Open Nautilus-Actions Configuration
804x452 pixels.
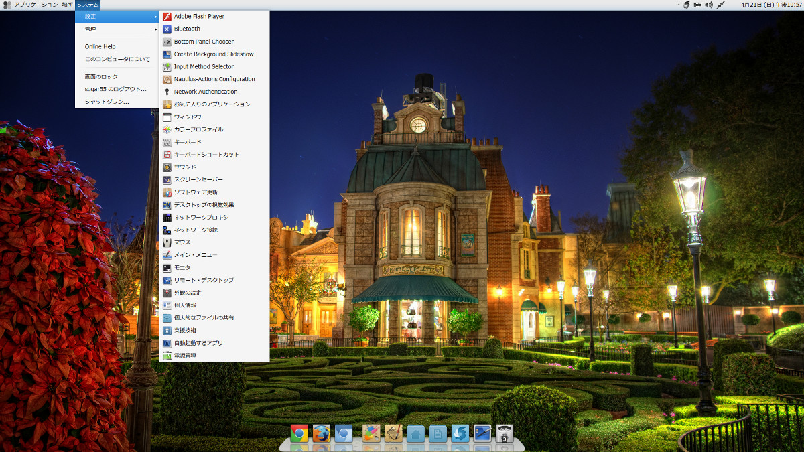click(214, 79)
